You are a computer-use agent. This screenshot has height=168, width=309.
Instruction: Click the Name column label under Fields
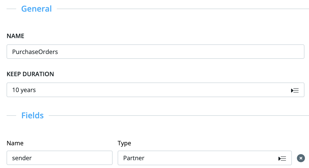pyautogui.click(x=15, y=143)
